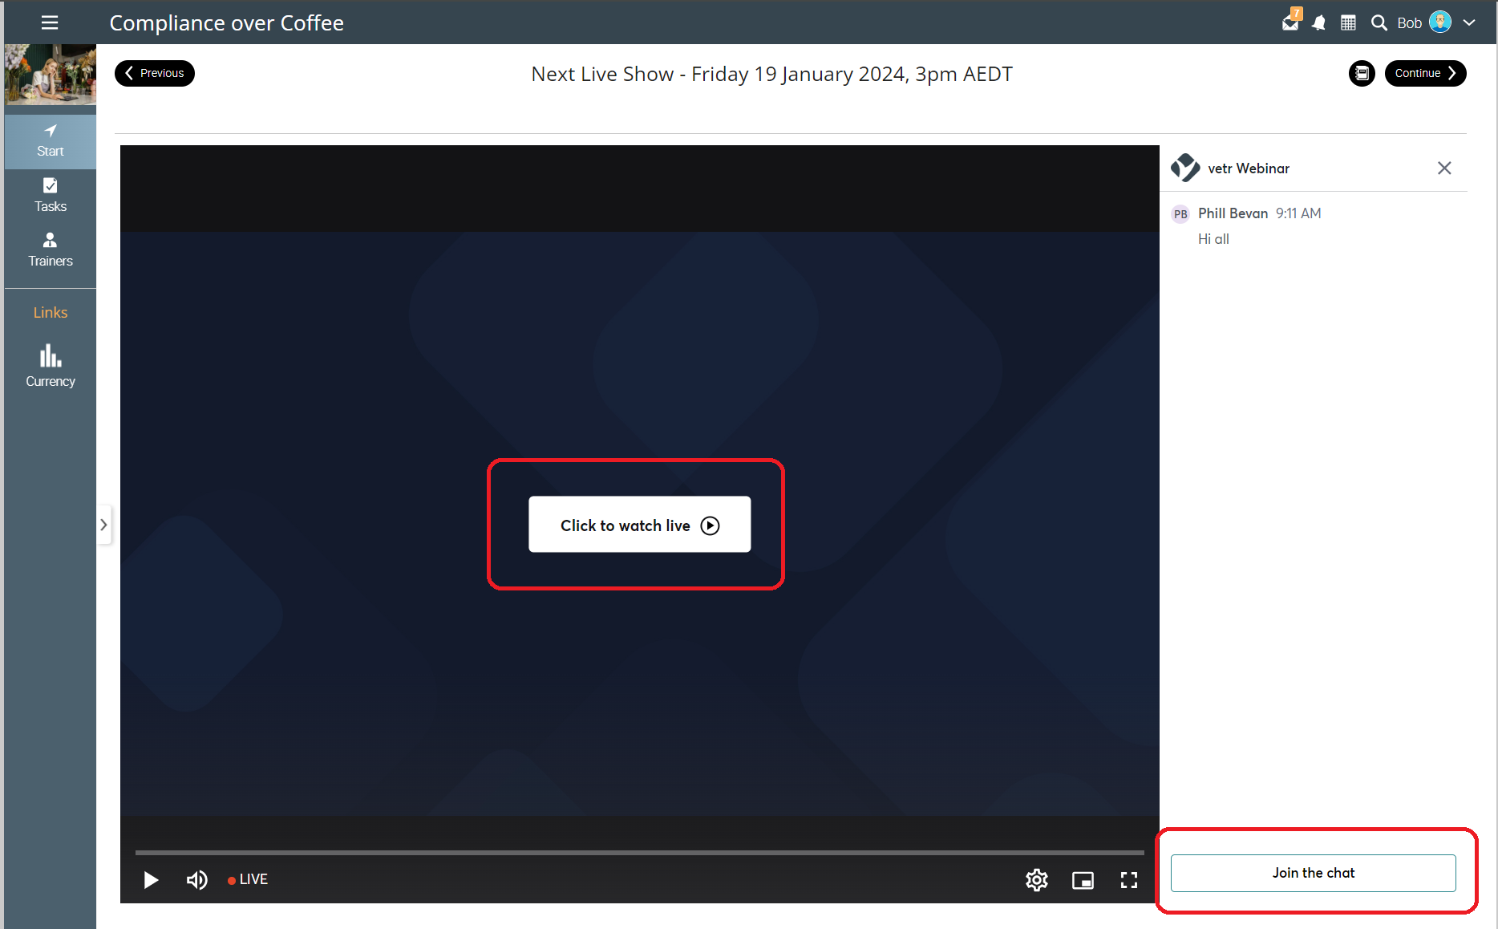Go to the Previous page
The image size is (1498, 929).
click(x=155, y=73)
